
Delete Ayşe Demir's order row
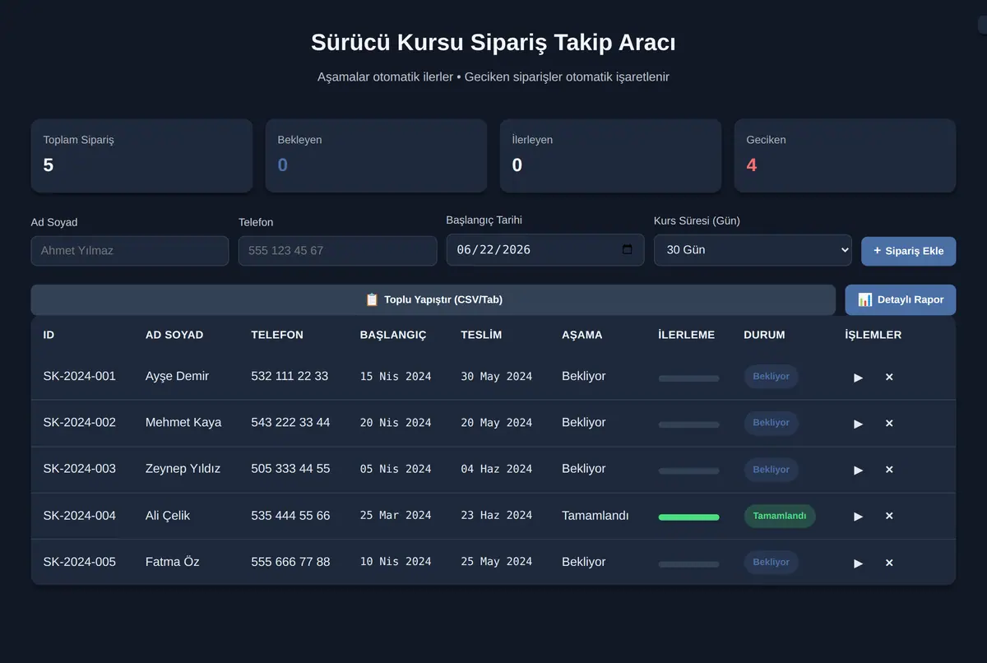[889, 377]
